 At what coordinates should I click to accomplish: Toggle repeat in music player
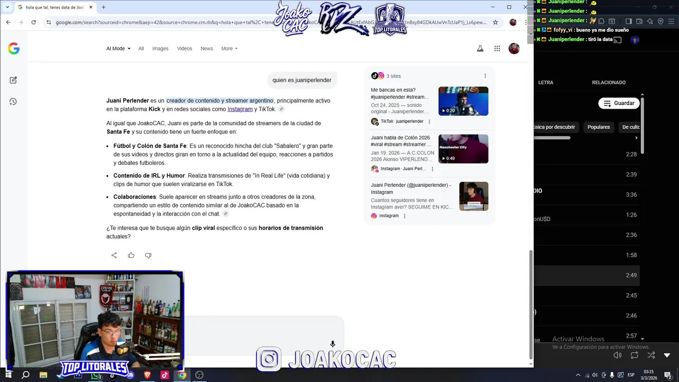tap(634, 355)
